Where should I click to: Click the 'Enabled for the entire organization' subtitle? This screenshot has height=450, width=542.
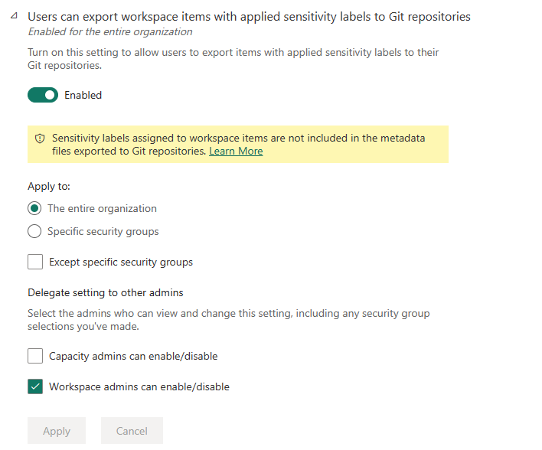click(109, 32)
